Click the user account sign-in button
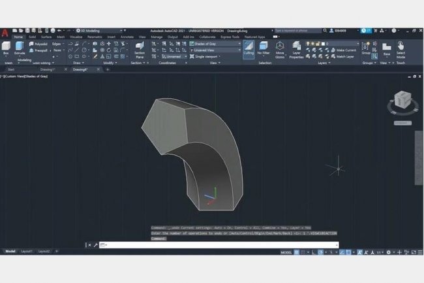Viewport: 424px width, 283px height. coord(338,31)
